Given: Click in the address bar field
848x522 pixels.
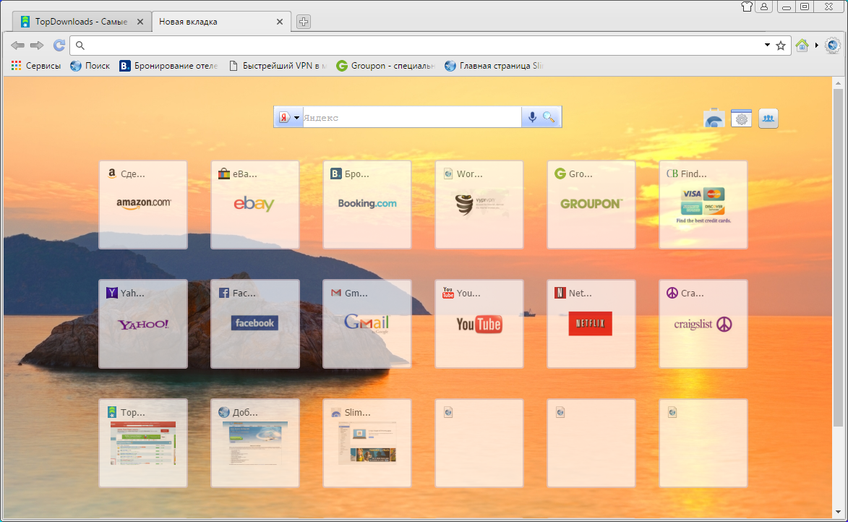Looking at the screenshot, I should coord(422,46).
